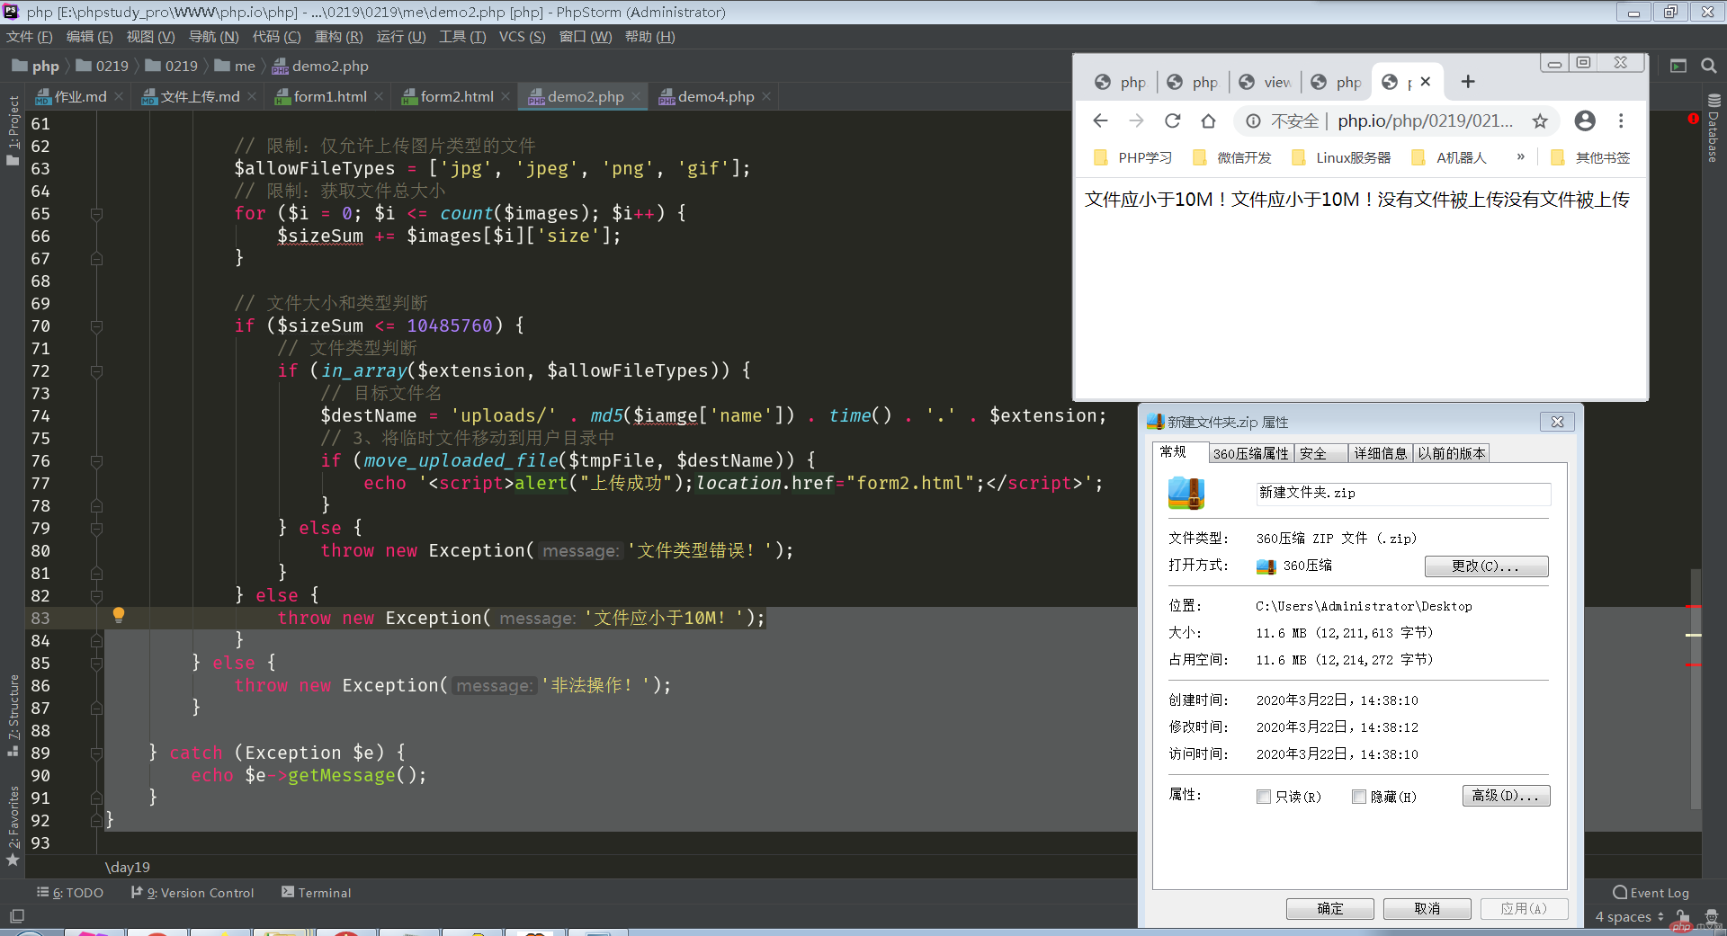Click the editor vertical scrollbar thumb

click(x=1696, y=689)
